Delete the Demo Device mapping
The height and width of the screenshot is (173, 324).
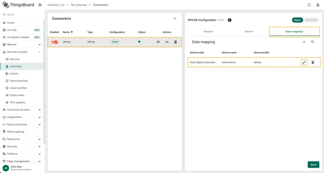(x=313, y=62)
